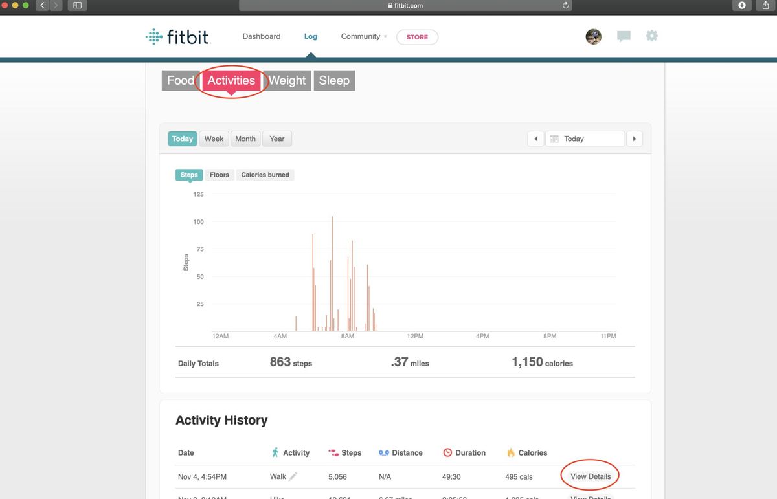This screenshot has height=499, width=777.
Task: Open the Fitbit messages icon
Action: [x=624, y=36]
